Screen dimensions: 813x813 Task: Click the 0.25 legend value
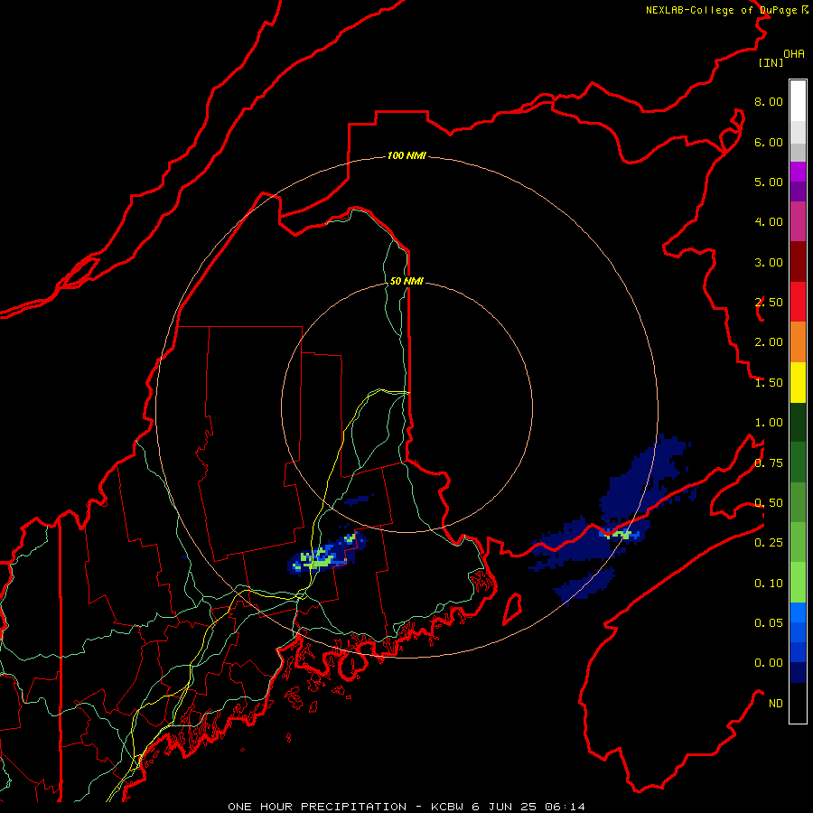[x=769, y=543]
